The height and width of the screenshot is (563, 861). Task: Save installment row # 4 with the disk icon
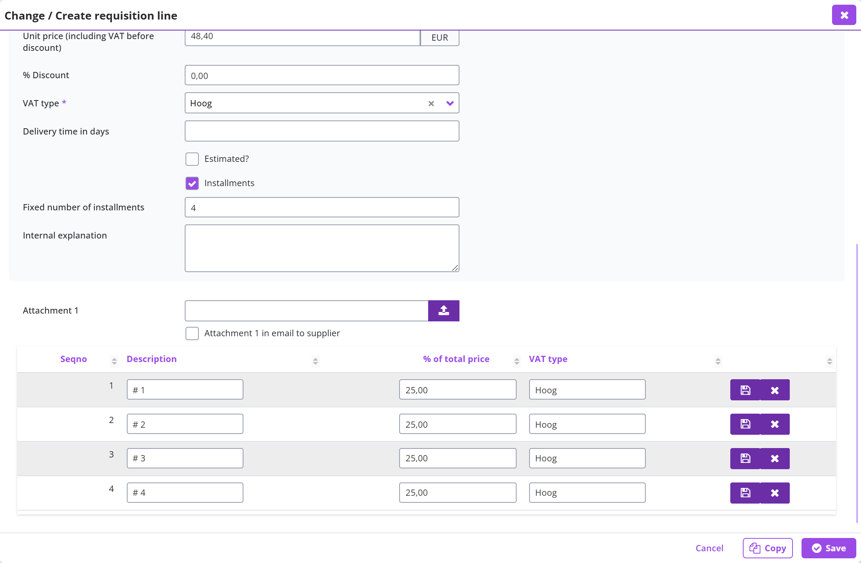click(x=745, y=493)
